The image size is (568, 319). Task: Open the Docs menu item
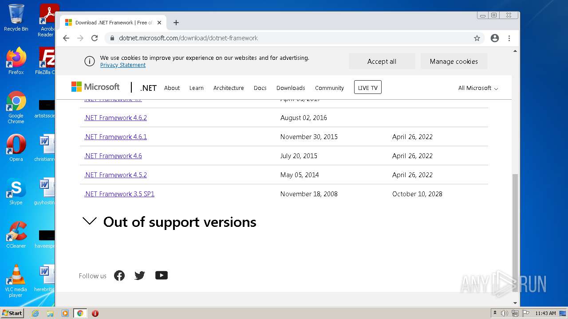click(x=260, y=88)
